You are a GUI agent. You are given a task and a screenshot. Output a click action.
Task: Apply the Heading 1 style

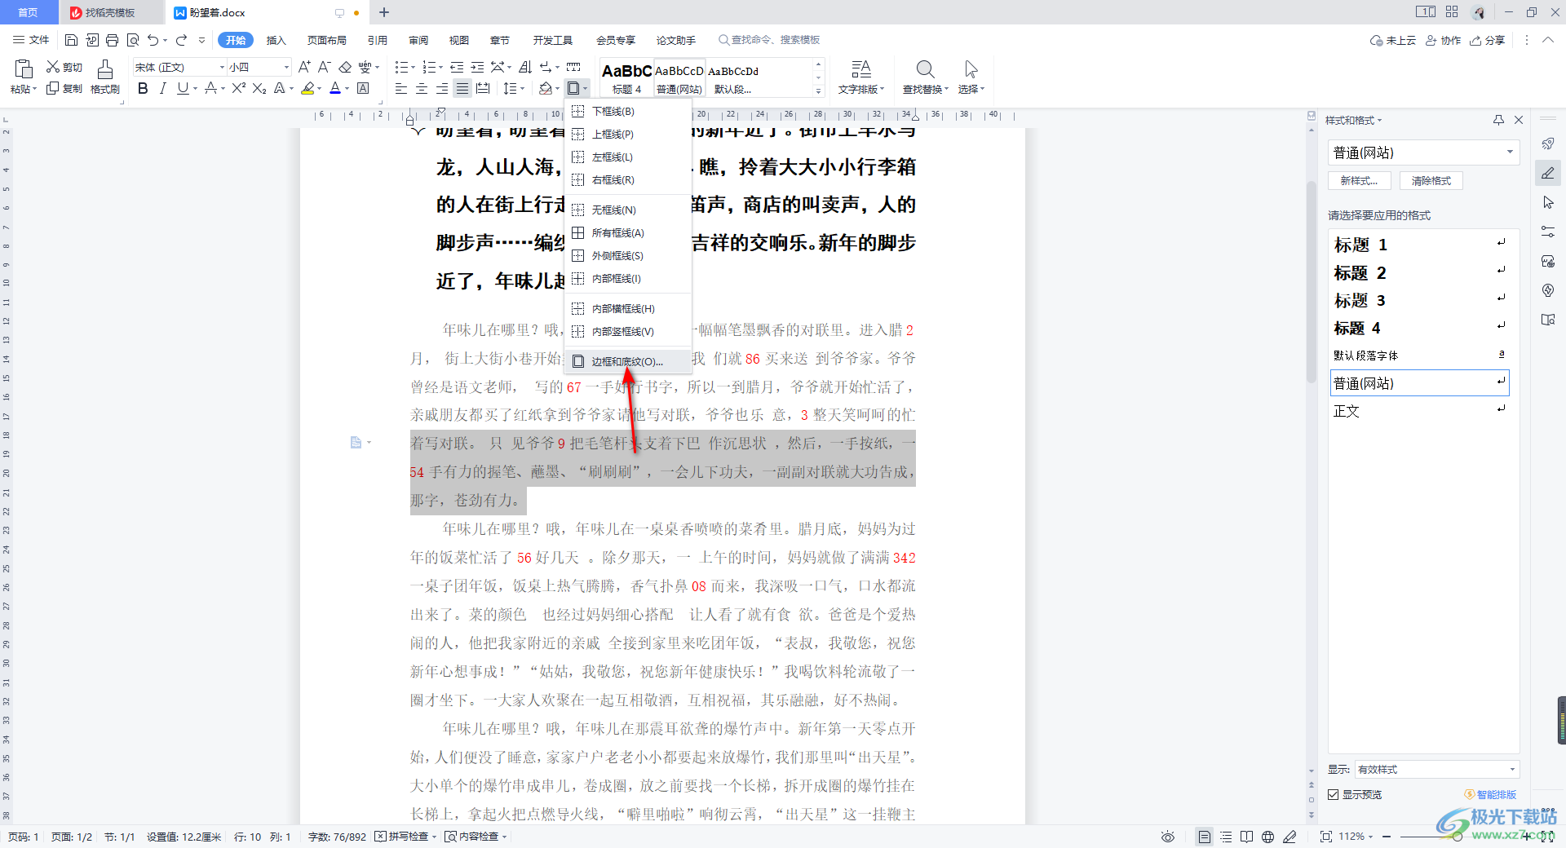pyautogui.click(x=1419, y=245)
